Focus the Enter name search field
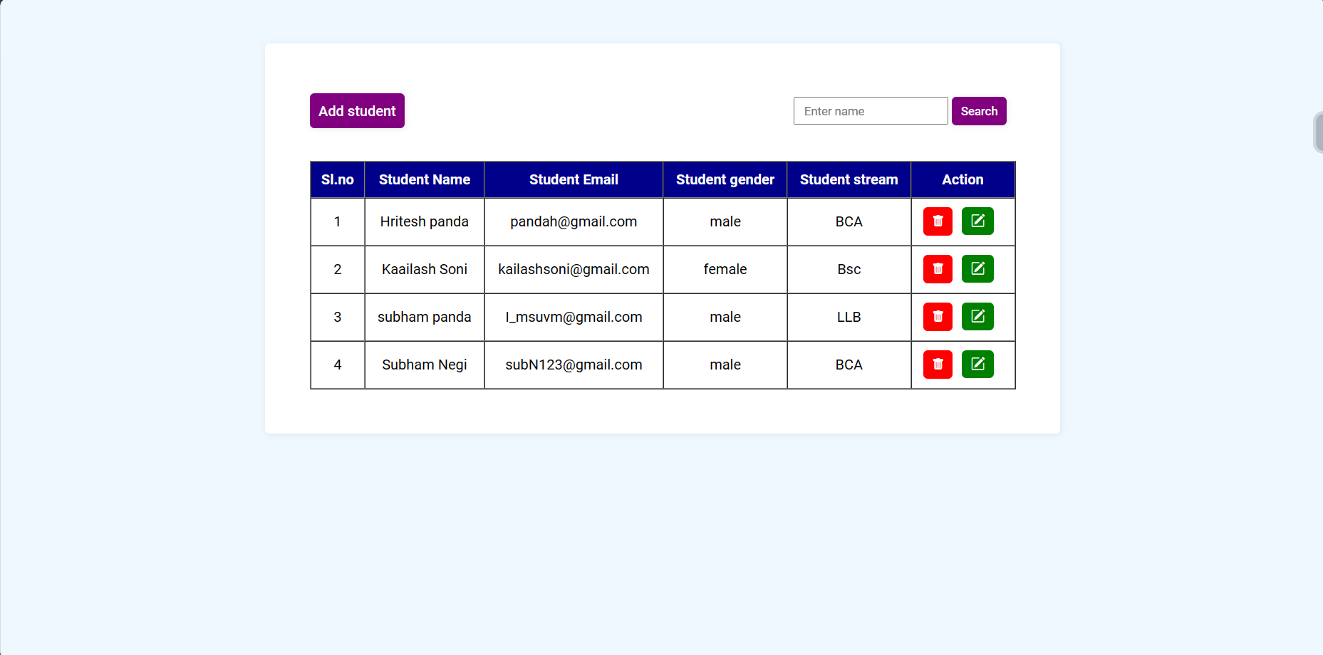 pyautogui.click(x=871, y=111)
